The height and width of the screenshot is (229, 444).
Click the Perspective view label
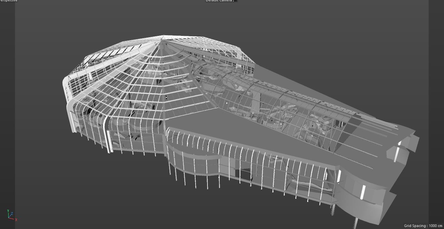(9, 1)
